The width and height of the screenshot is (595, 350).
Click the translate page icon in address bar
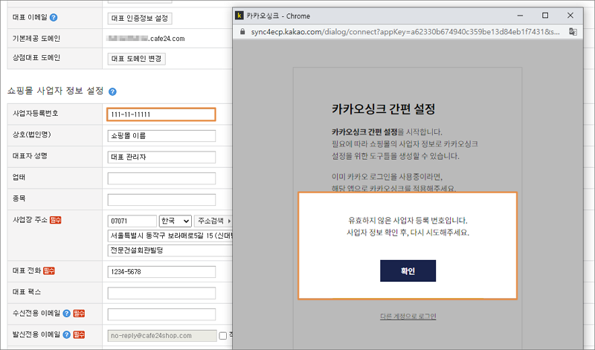[x=573, y=32]
